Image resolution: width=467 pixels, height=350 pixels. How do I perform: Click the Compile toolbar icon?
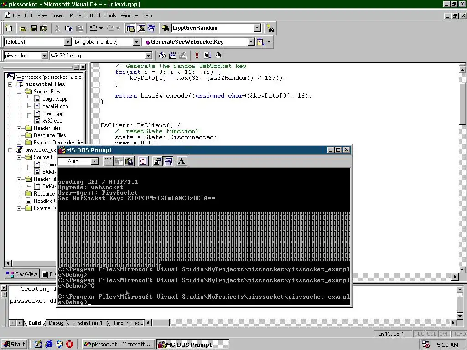162,55
